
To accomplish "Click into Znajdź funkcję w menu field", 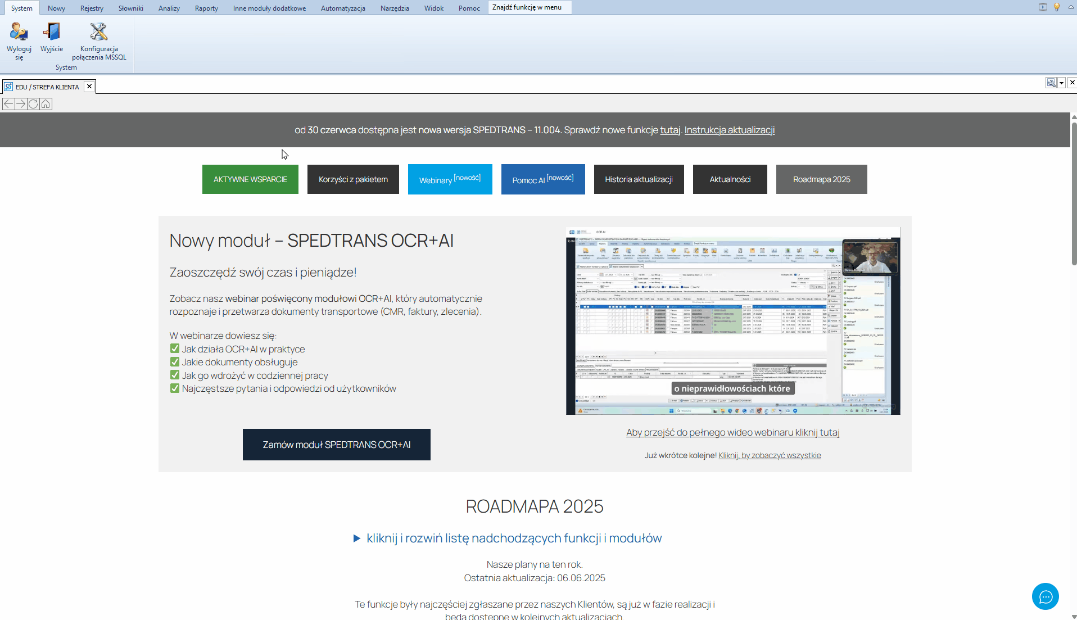I will click(x=530, y=7).
